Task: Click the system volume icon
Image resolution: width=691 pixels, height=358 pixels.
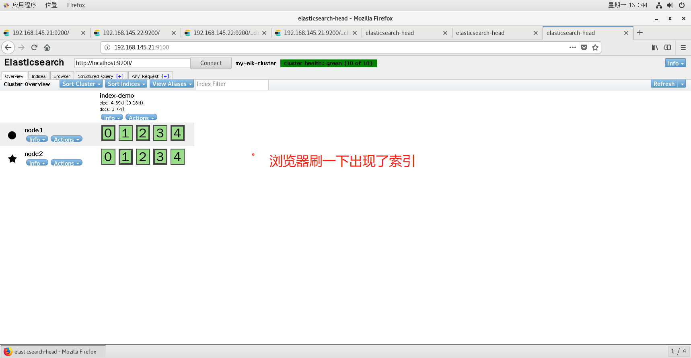Action: (x=670, y=5)
